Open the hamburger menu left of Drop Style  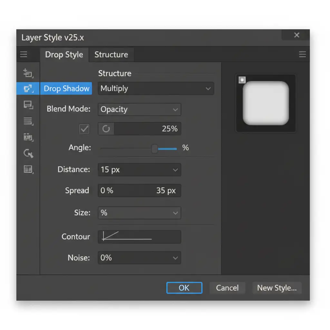click(24, 54)
